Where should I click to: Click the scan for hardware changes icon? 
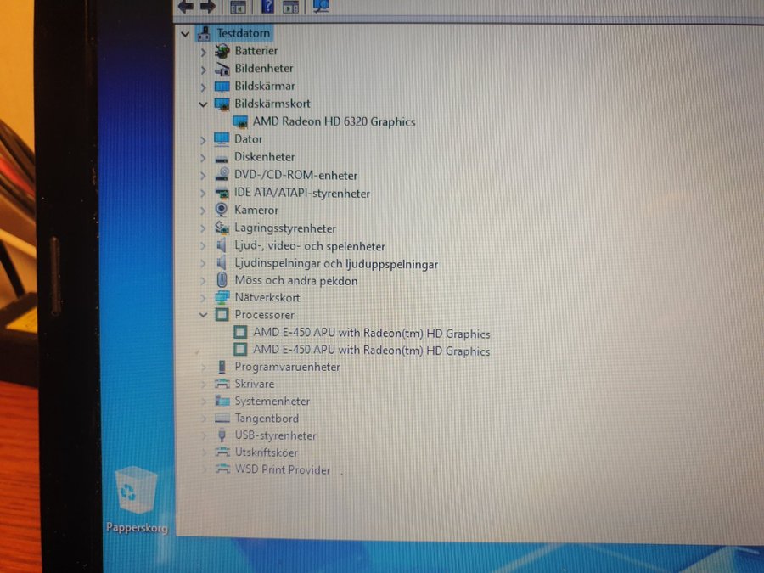coord(321,6)
